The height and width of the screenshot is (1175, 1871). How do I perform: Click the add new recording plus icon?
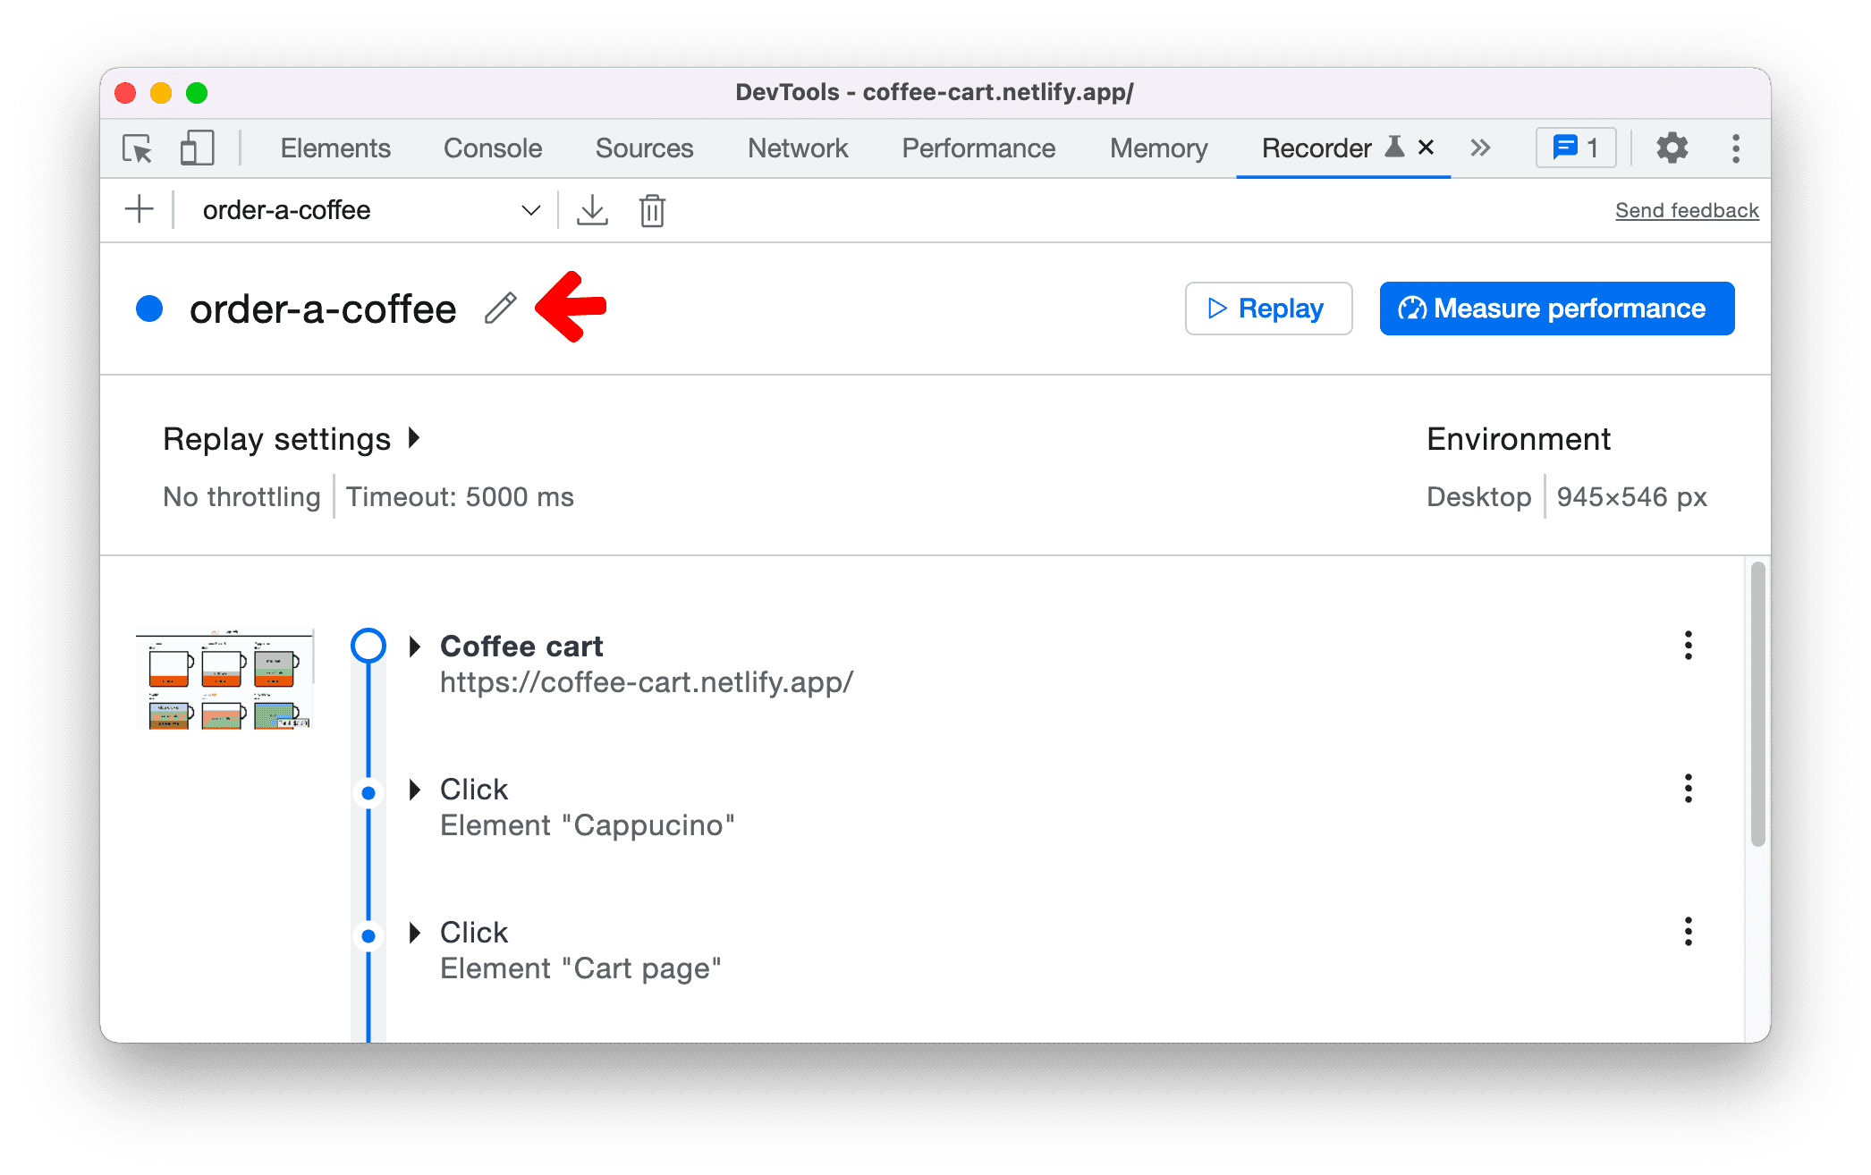click(140, 210)
